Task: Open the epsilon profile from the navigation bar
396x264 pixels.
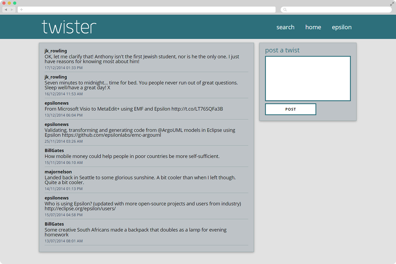Action: tap(342, 27)
